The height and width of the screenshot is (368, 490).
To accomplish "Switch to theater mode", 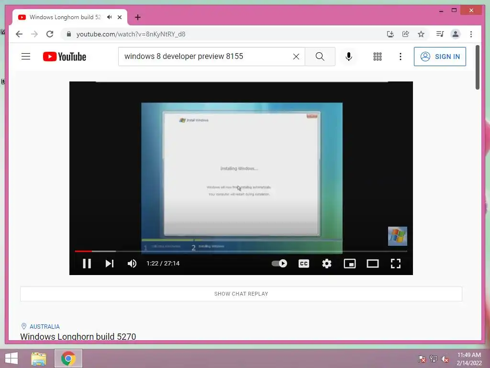I will 372,264.
